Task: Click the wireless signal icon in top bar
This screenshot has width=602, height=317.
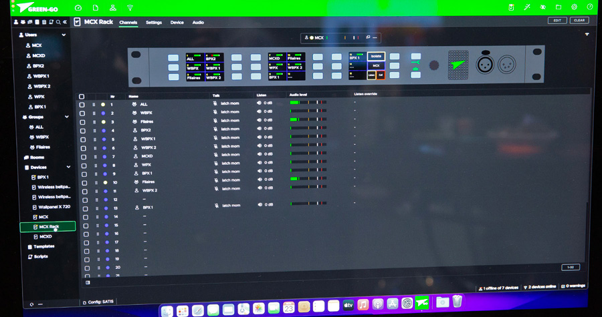Action: tap(130, 7)
